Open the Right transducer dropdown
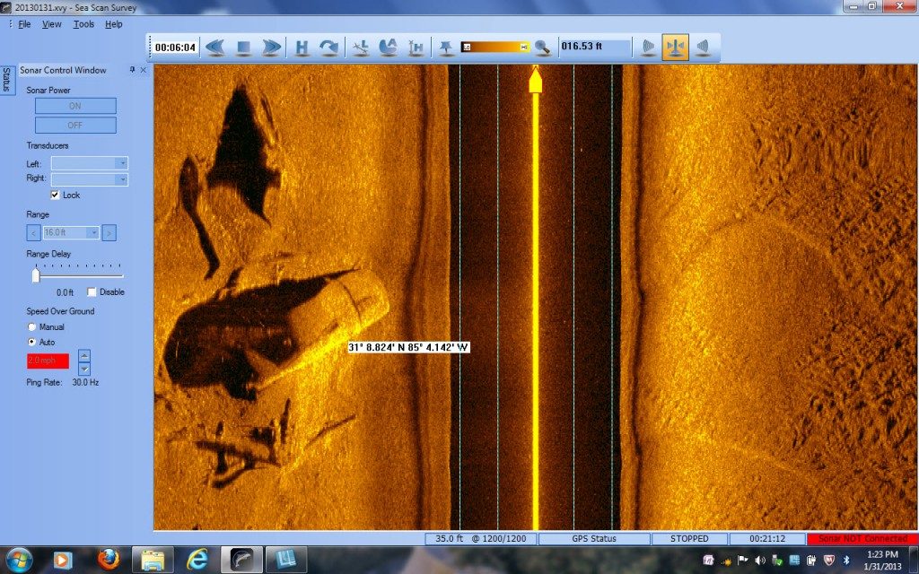 tap(89, 179)
